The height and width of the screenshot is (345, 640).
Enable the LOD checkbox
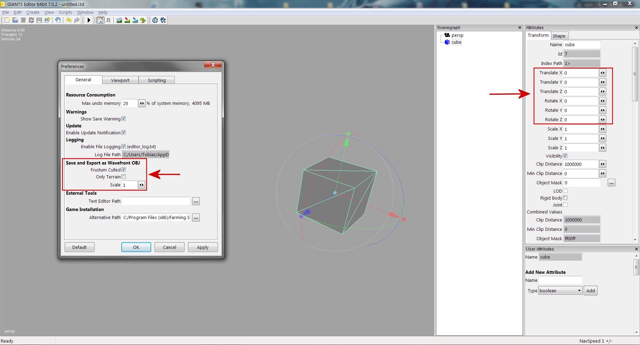565,191
